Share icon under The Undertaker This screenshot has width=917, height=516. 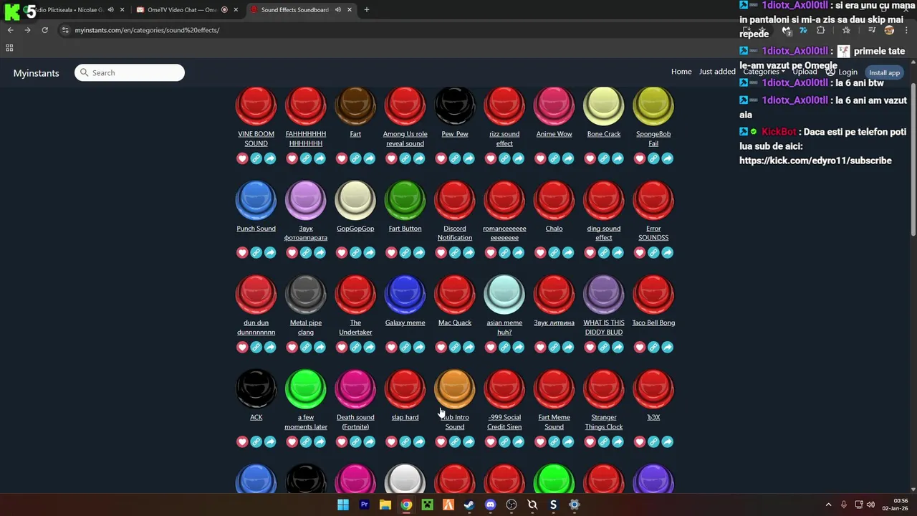click(x=369, y=347)
